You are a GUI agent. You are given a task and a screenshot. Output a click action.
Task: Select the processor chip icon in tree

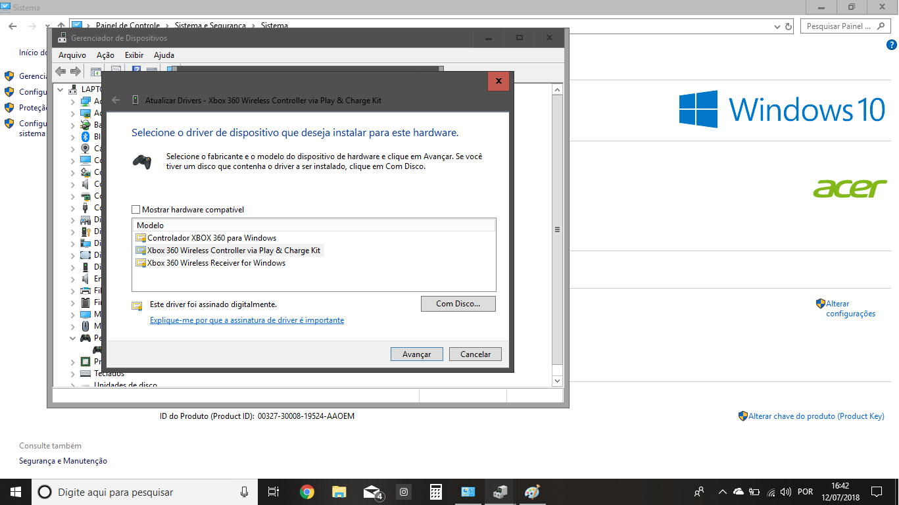[85, 362]
